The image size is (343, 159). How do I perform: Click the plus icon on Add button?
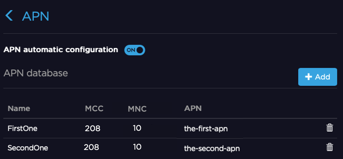pyautogui.click(x=308, y=77)
